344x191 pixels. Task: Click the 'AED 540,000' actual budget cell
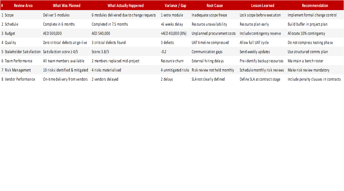click(101, 34)
